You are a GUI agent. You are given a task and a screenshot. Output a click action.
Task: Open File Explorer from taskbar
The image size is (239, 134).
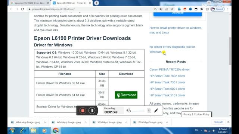click(x=33, y=131)
